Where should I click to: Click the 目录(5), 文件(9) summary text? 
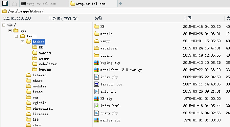[x=63, y=19]
